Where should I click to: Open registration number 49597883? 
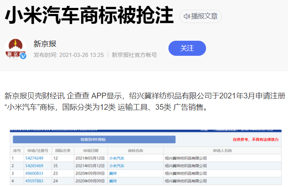(x=34, y=181)
